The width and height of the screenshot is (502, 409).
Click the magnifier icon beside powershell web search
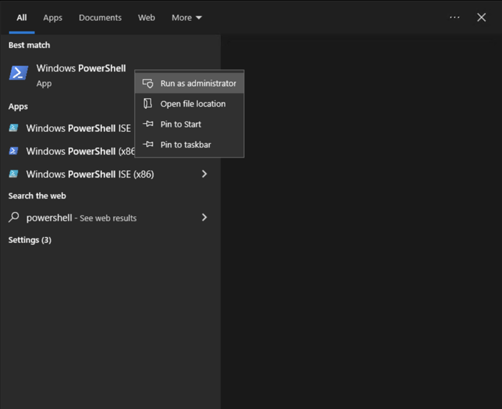coord(14,218)
